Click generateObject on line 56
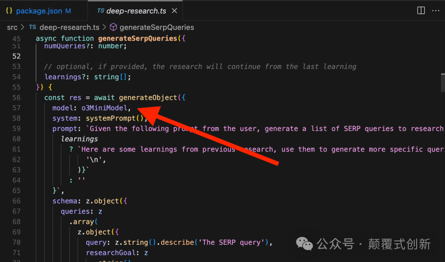 (148, 98)
